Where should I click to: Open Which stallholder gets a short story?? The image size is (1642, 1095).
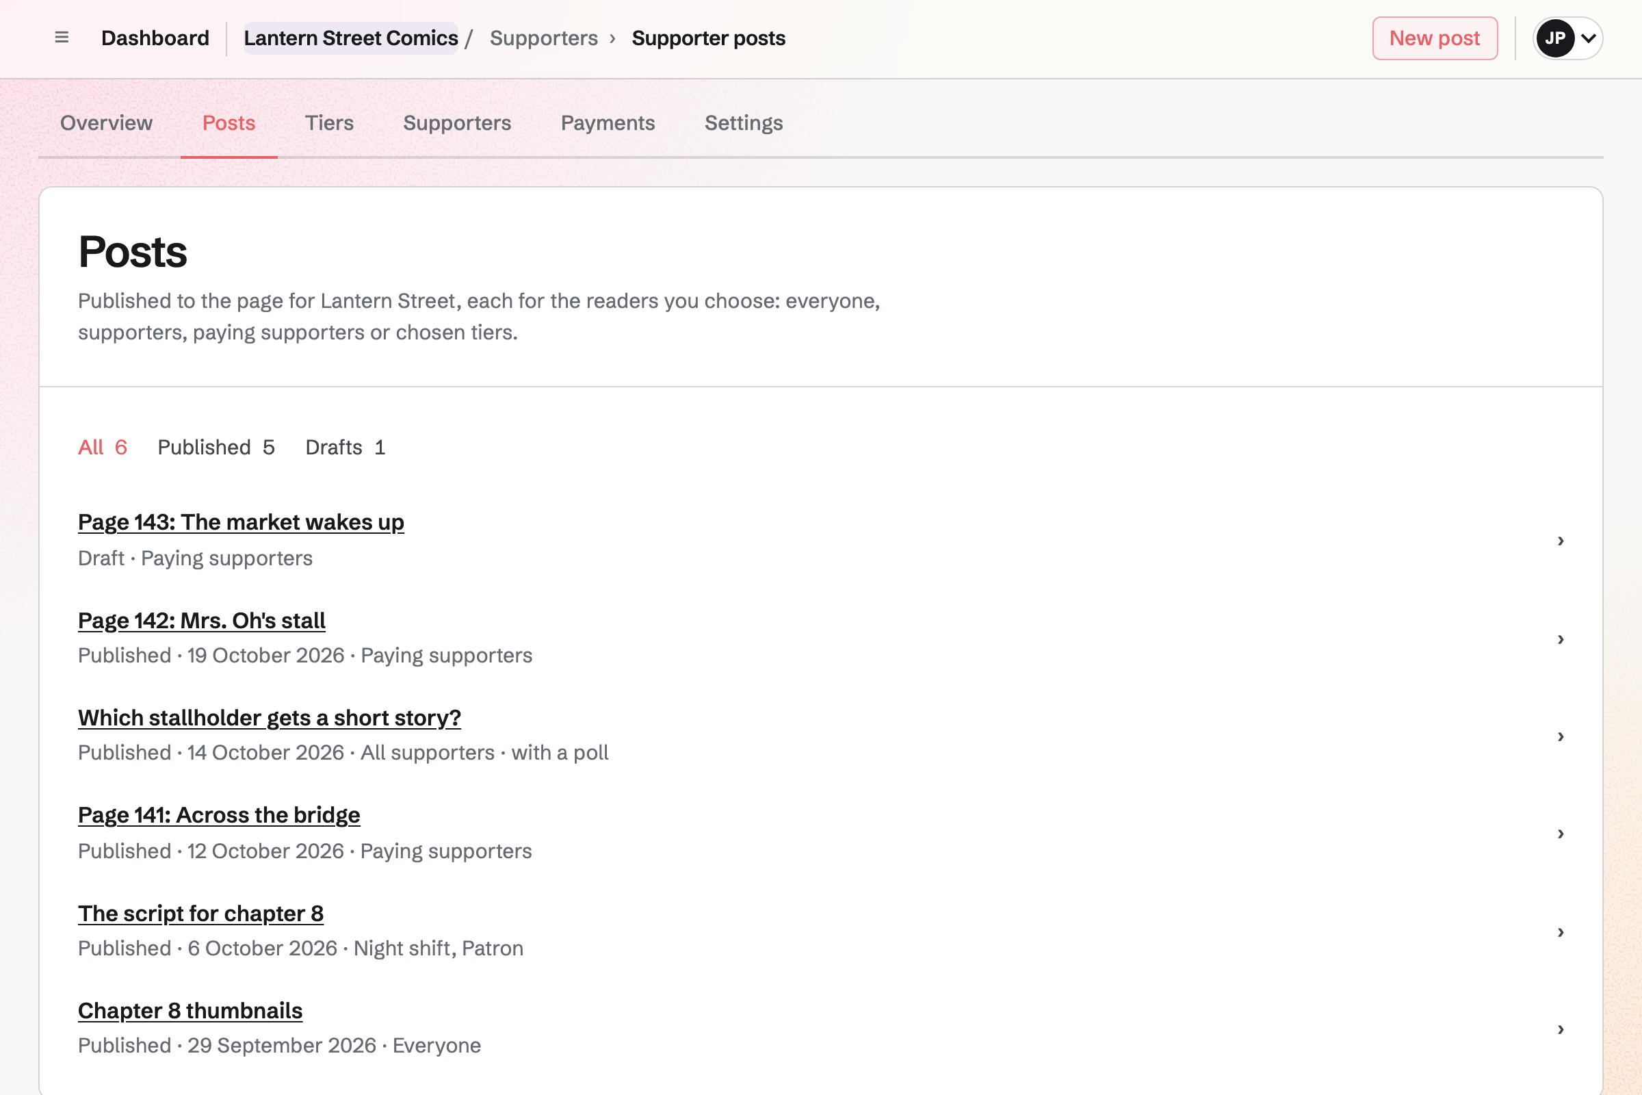(270, 718)
